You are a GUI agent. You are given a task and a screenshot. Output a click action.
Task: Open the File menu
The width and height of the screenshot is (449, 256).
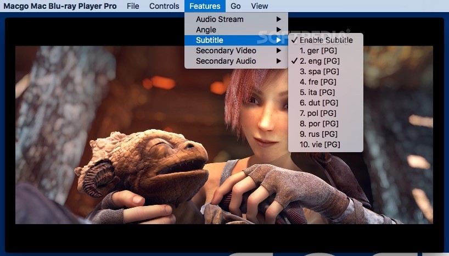133,6
